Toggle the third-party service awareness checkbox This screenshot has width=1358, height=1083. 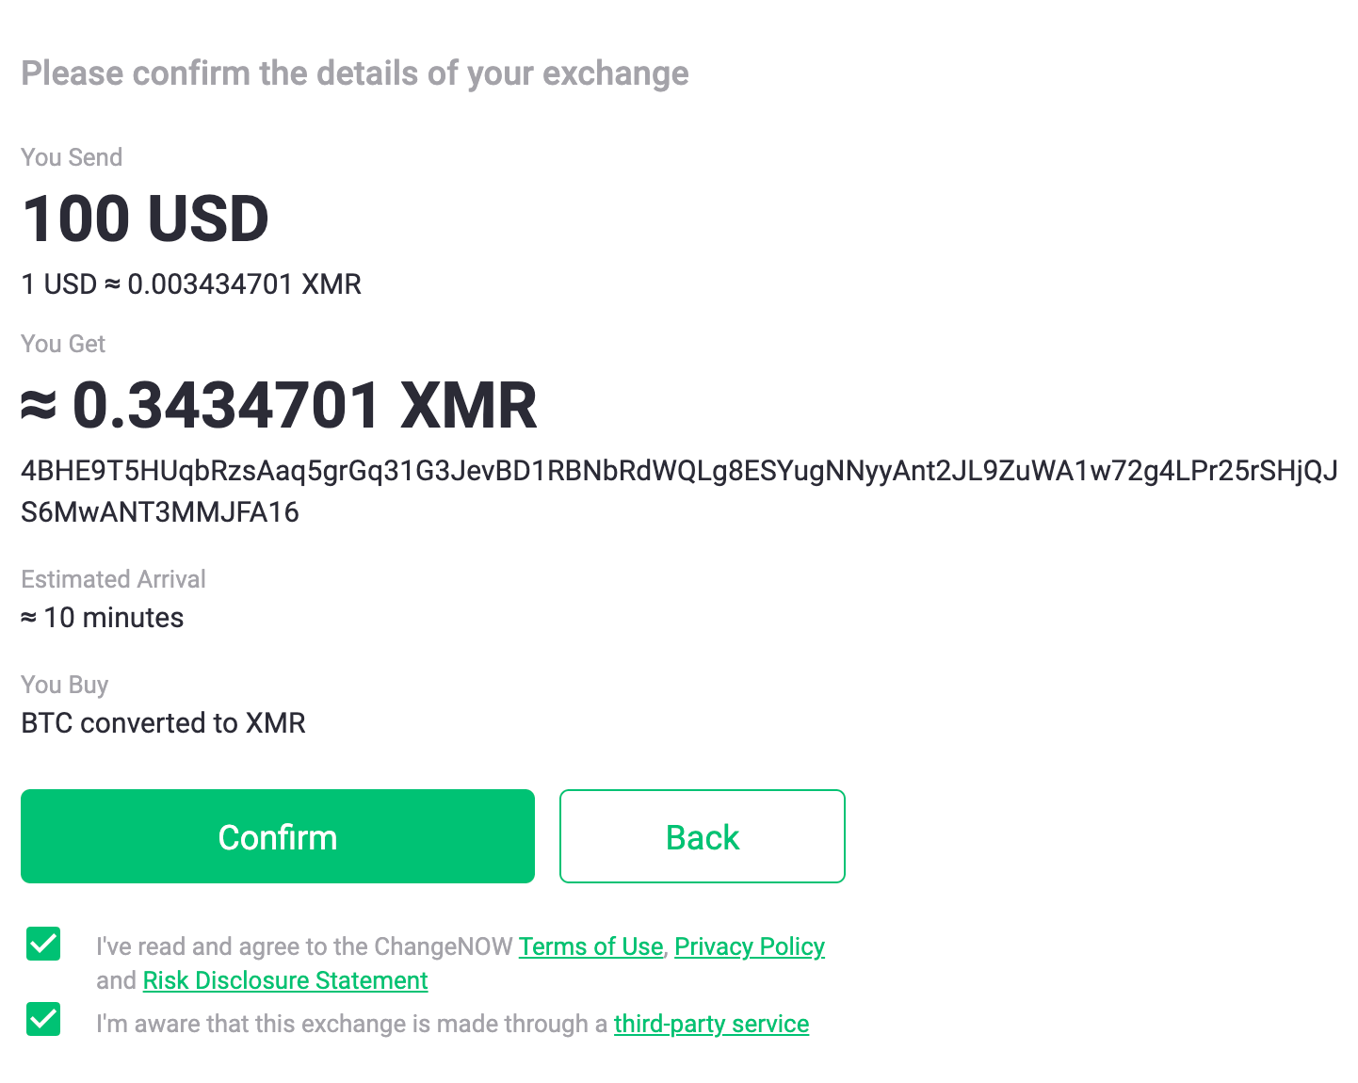click(43, 1019)
